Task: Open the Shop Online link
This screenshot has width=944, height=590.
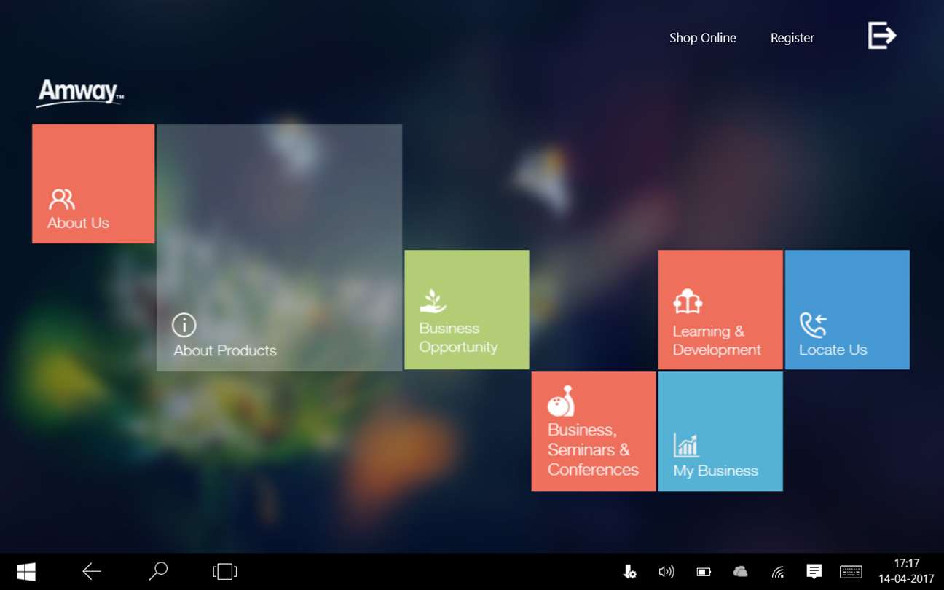Action: coord(703,38)
